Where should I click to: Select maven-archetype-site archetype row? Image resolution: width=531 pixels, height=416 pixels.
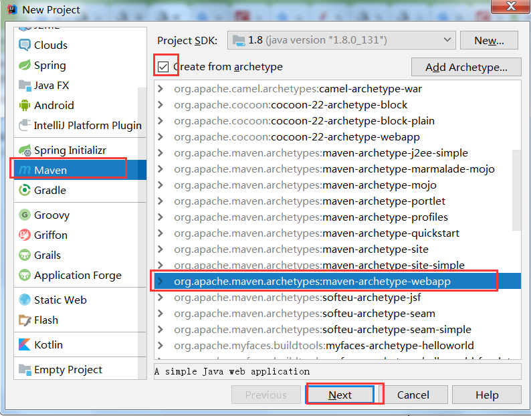click(x=337, y=249)
